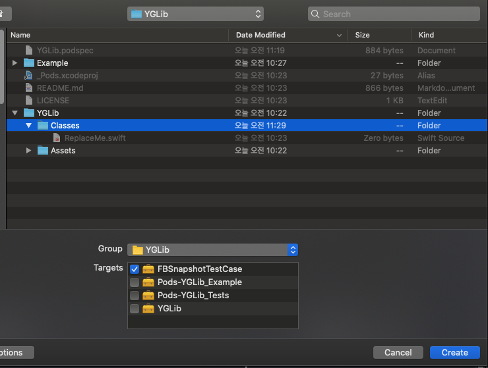488x368 pixels.
Task: Click the Example folder icon
Action: (29, 63)
